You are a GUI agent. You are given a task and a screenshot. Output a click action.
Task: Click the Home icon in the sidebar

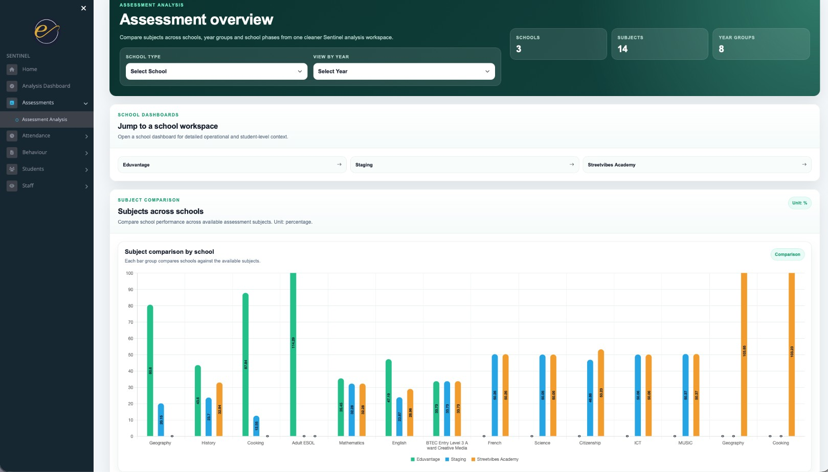(x=12, y=69)
